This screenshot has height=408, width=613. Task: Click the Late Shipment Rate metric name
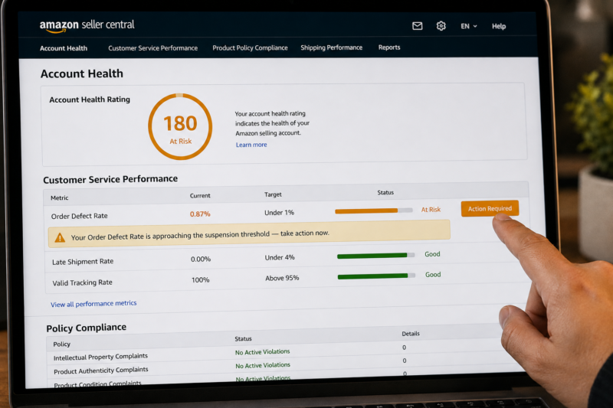[x=83, y=262]
